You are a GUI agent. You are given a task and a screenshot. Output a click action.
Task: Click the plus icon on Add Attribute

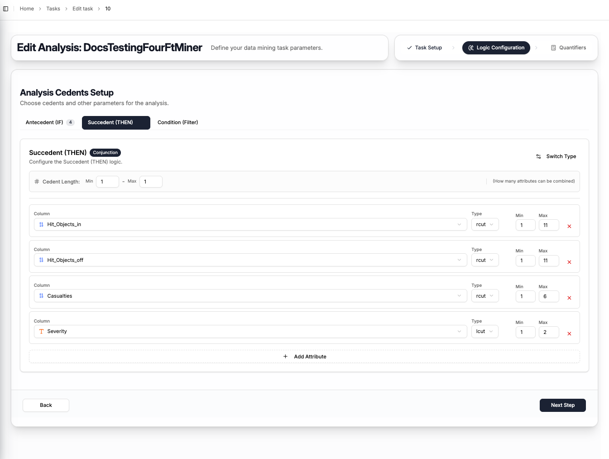285,357
